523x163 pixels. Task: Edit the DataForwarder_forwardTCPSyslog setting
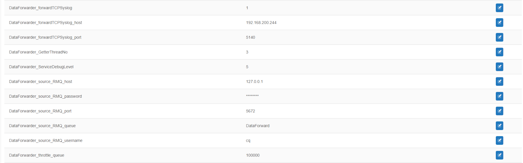click(499, 8)
